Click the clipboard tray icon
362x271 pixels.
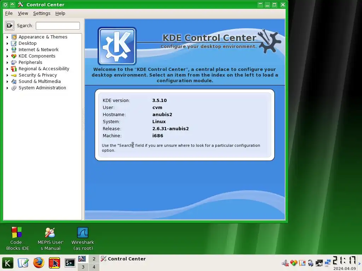point(302,263)
